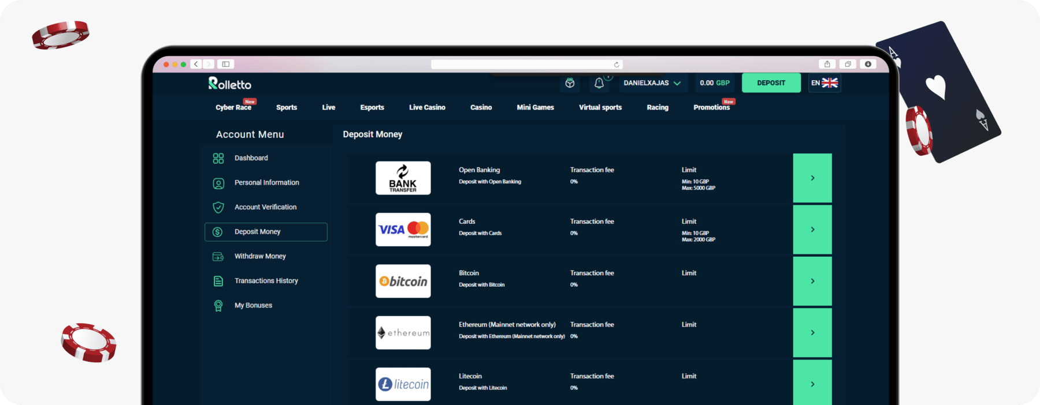The image size is (1040, 405).
Task: Click the Personal Information profile icon
Action: pos(218,183)
